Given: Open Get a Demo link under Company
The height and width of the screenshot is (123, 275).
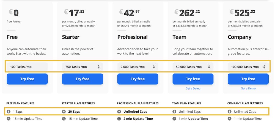Looking at the screenshot, I should (x=248, y=89).
